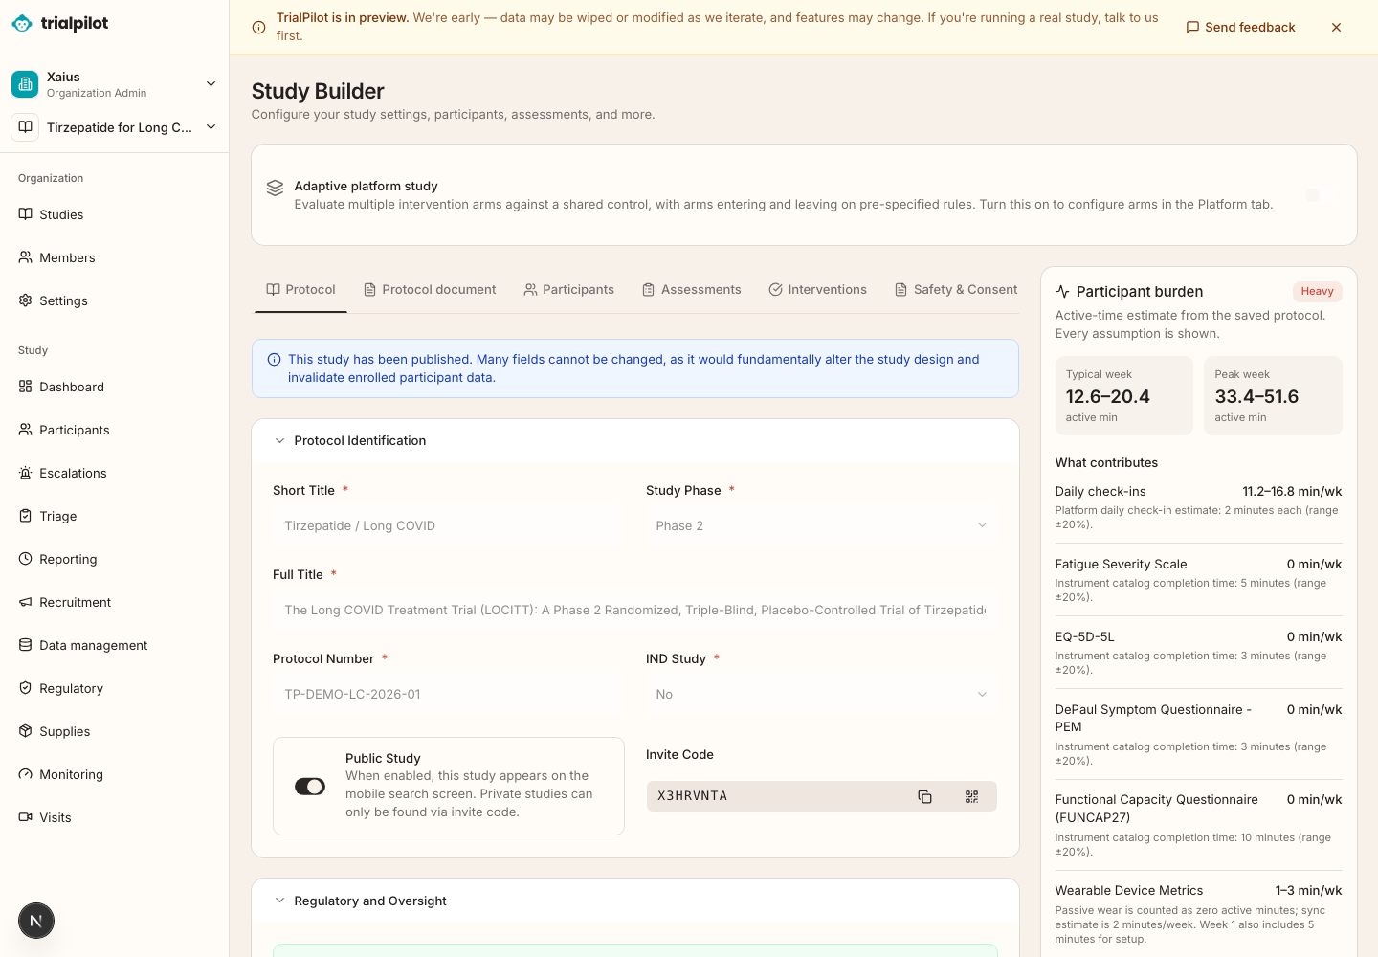Open the Study Phase dropdown

pos(821,525)
